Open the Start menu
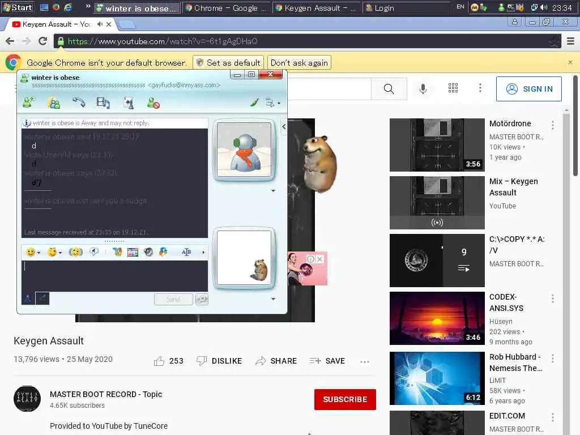The width and height of the screenshot is (580, 435). coord(18,7)
